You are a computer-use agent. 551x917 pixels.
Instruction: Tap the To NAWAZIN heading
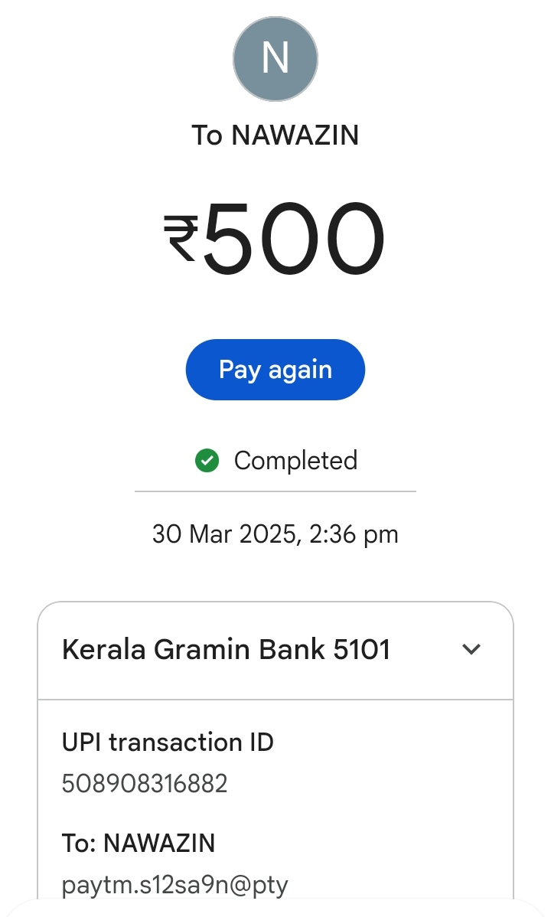[275, 135]
